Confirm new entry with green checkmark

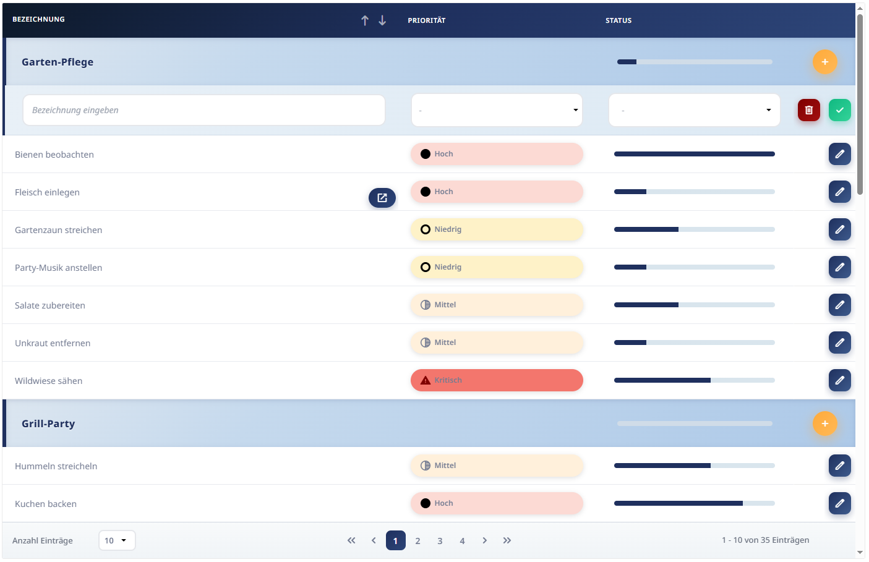839,110
